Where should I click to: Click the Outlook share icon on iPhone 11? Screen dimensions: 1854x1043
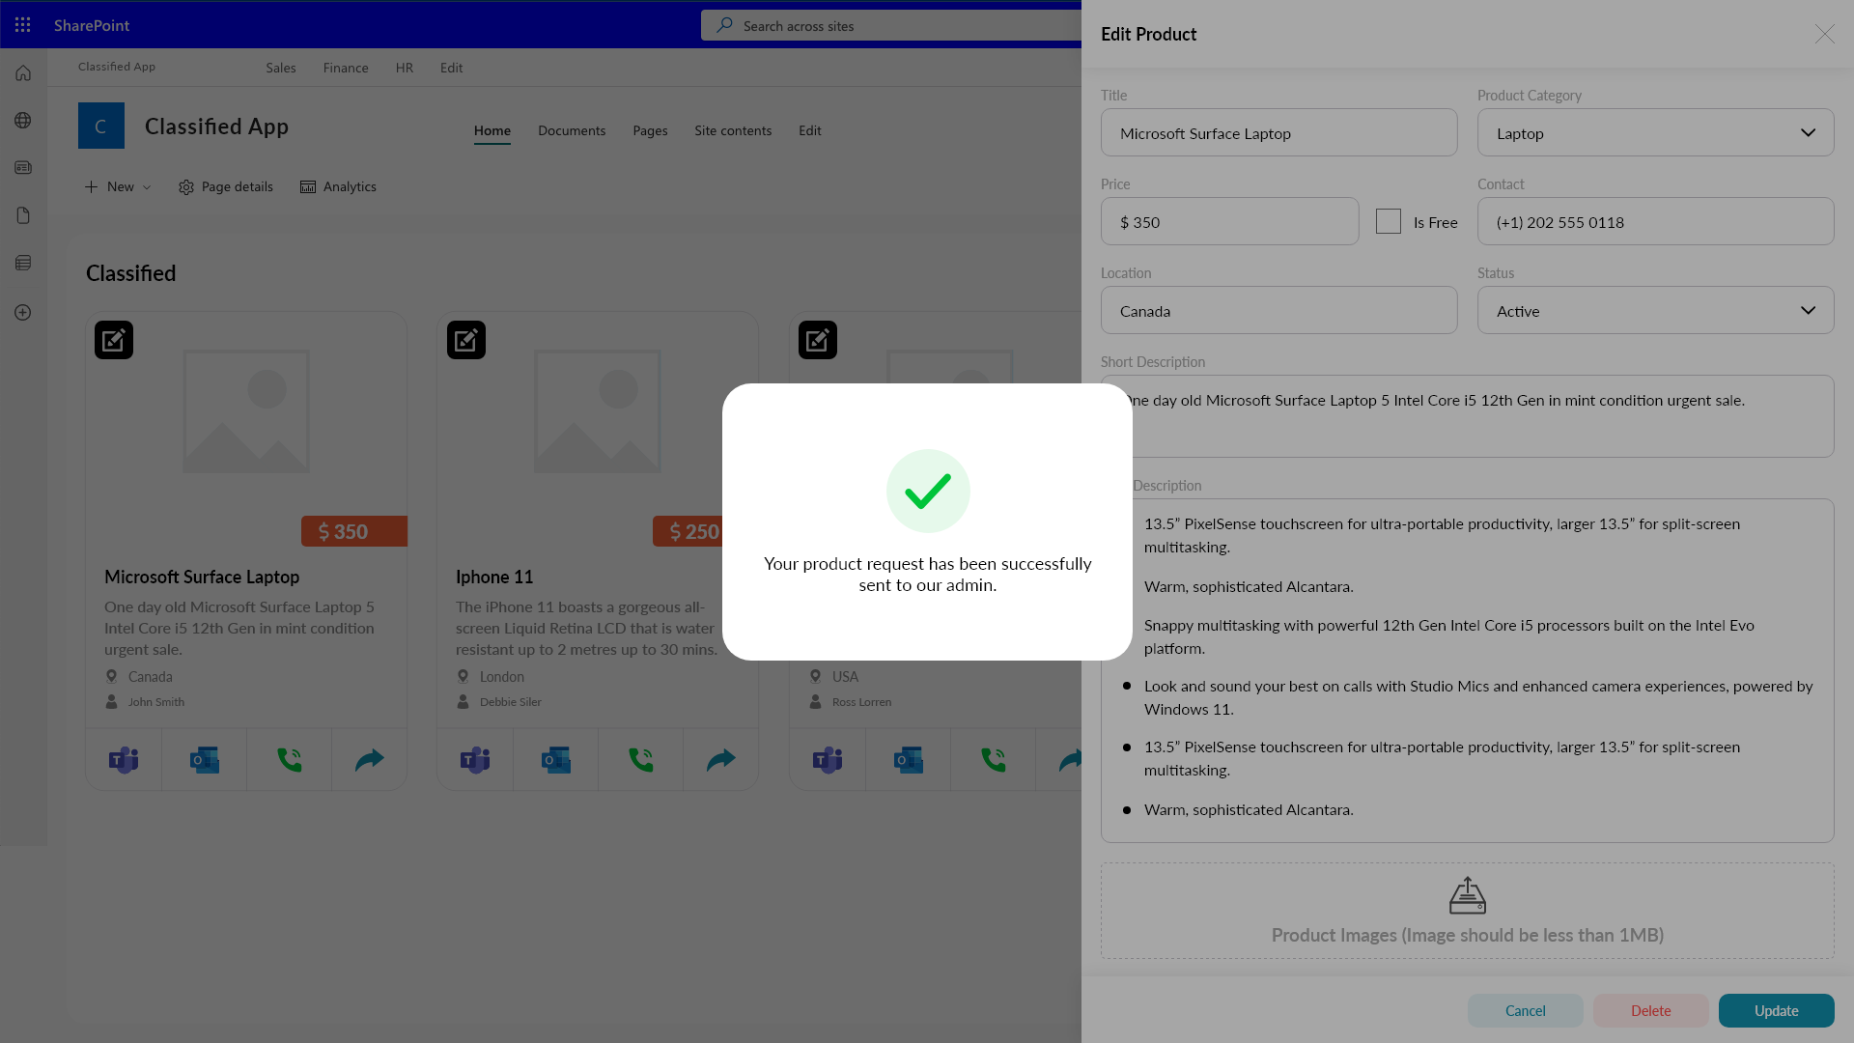[x=556, y=759]
